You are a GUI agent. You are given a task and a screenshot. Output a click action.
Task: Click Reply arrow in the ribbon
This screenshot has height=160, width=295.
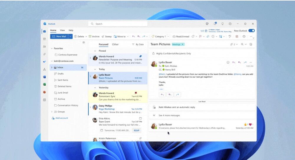[134, 36]
